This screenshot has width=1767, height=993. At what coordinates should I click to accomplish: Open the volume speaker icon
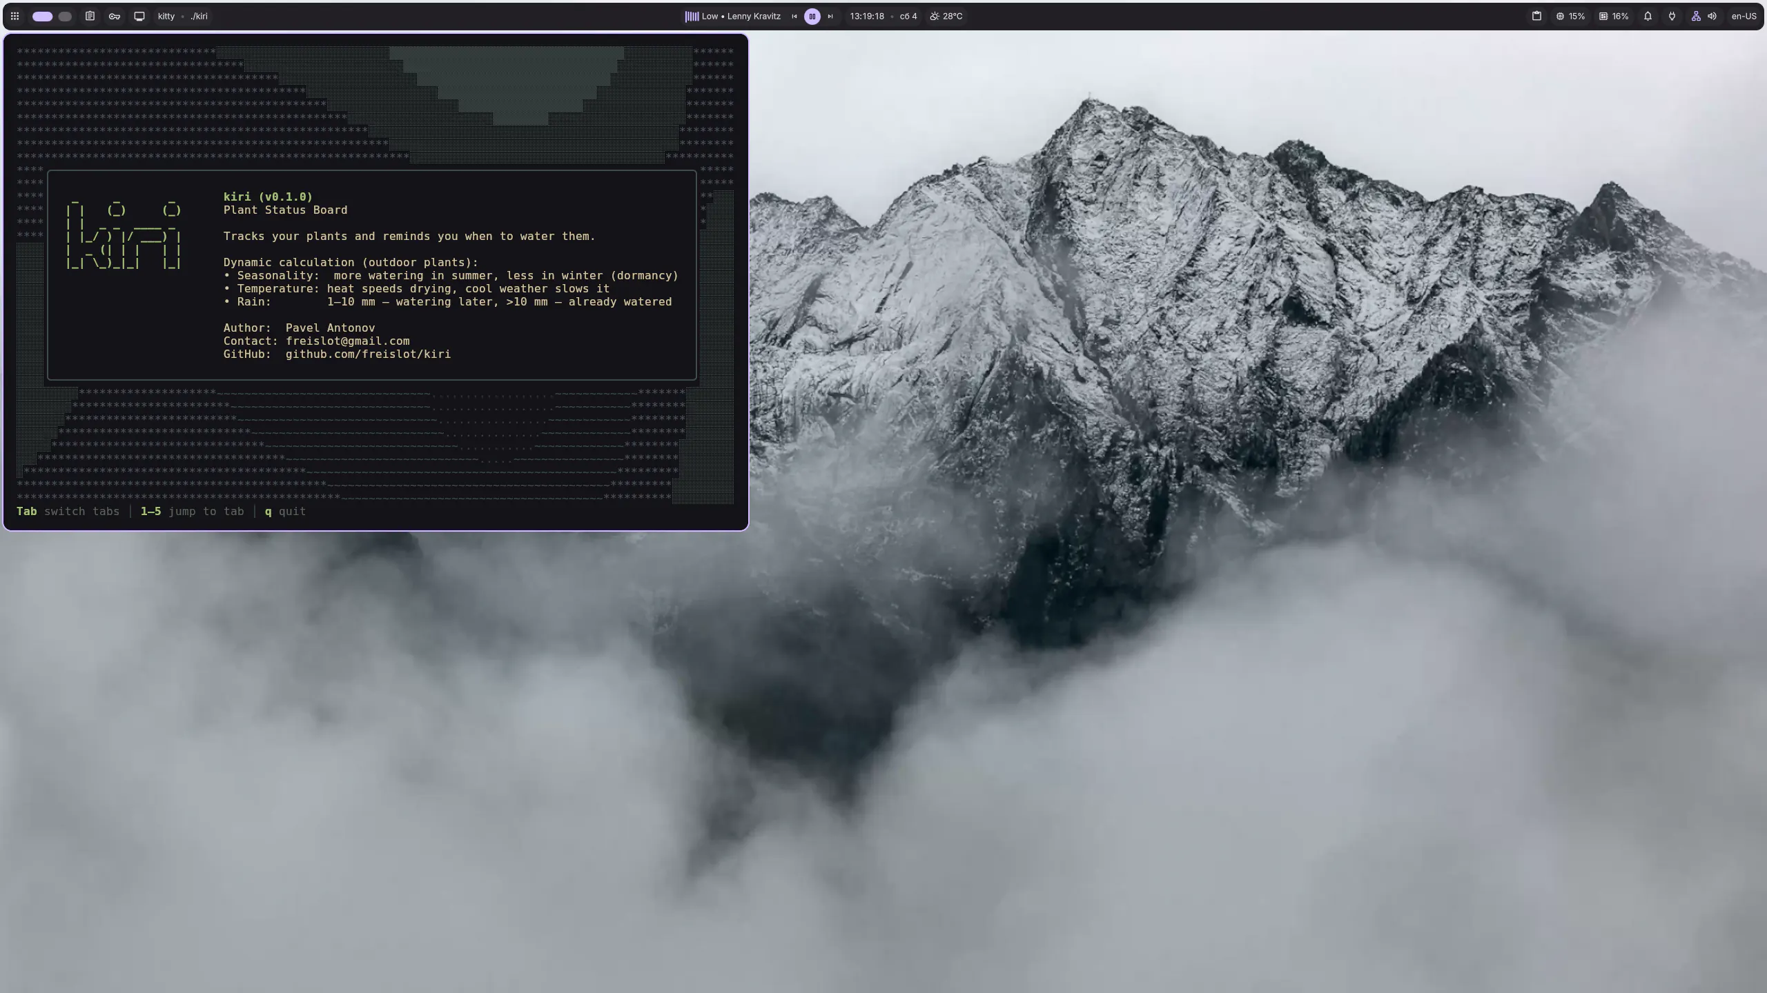pos(1712,16)
